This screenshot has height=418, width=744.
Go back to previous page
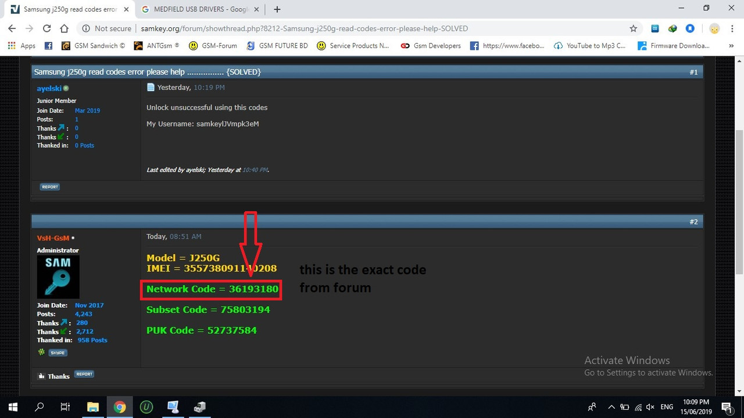coord(12,28)
